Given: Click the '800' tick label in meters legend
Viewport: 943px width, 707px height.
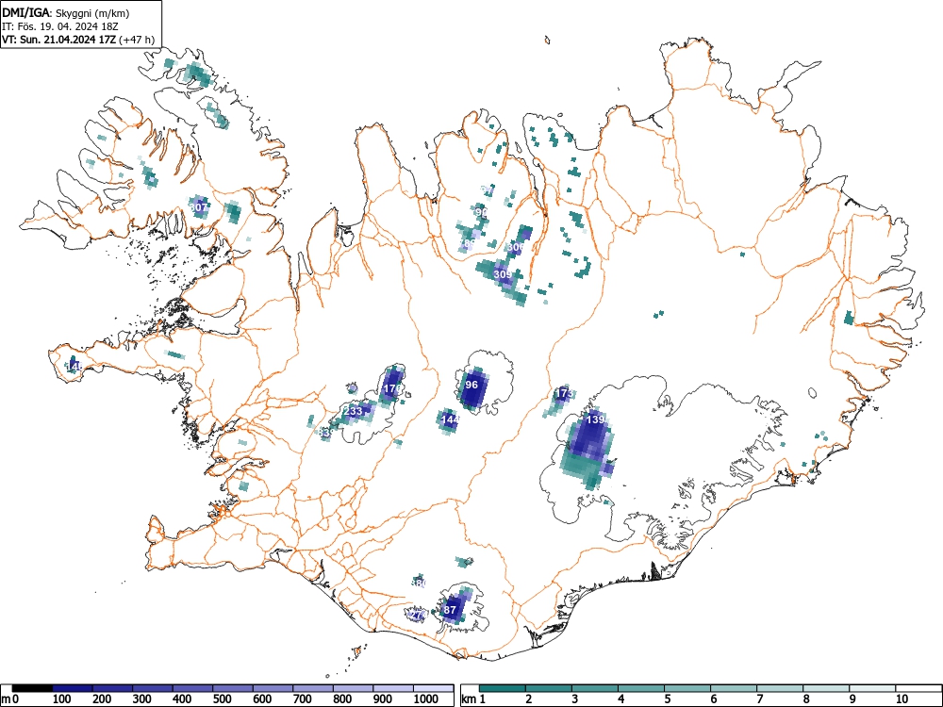Looking at the screenshot, I should click(342, 699).
